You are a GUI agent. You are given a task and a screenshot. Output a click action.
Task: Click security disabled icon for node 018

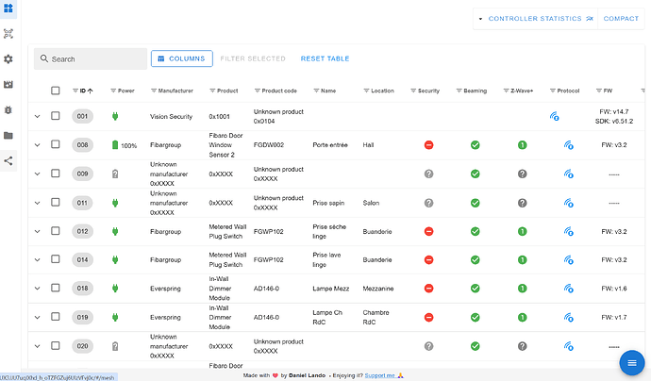click(429, 289)
